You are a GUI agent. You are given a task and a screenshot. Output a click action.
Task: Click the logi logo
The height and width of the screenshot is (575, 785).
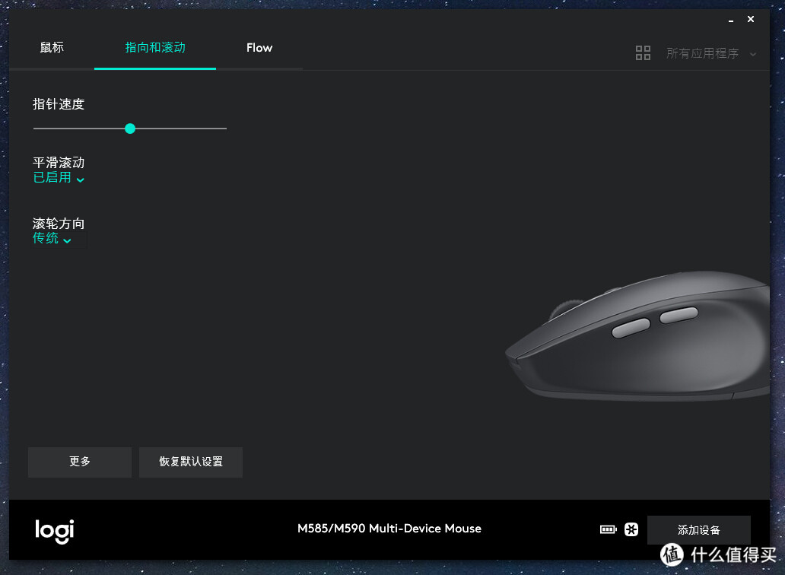(x=54, y=530)
